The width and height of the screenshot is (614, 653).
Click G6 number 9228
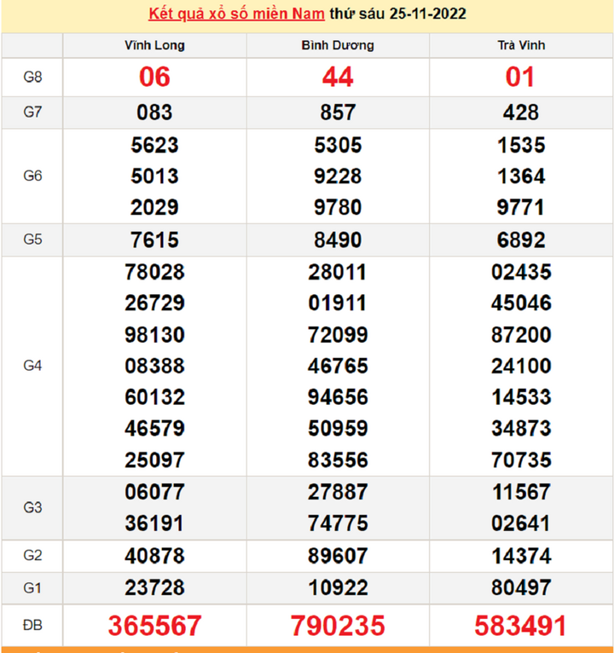click(x=338, y=176)
